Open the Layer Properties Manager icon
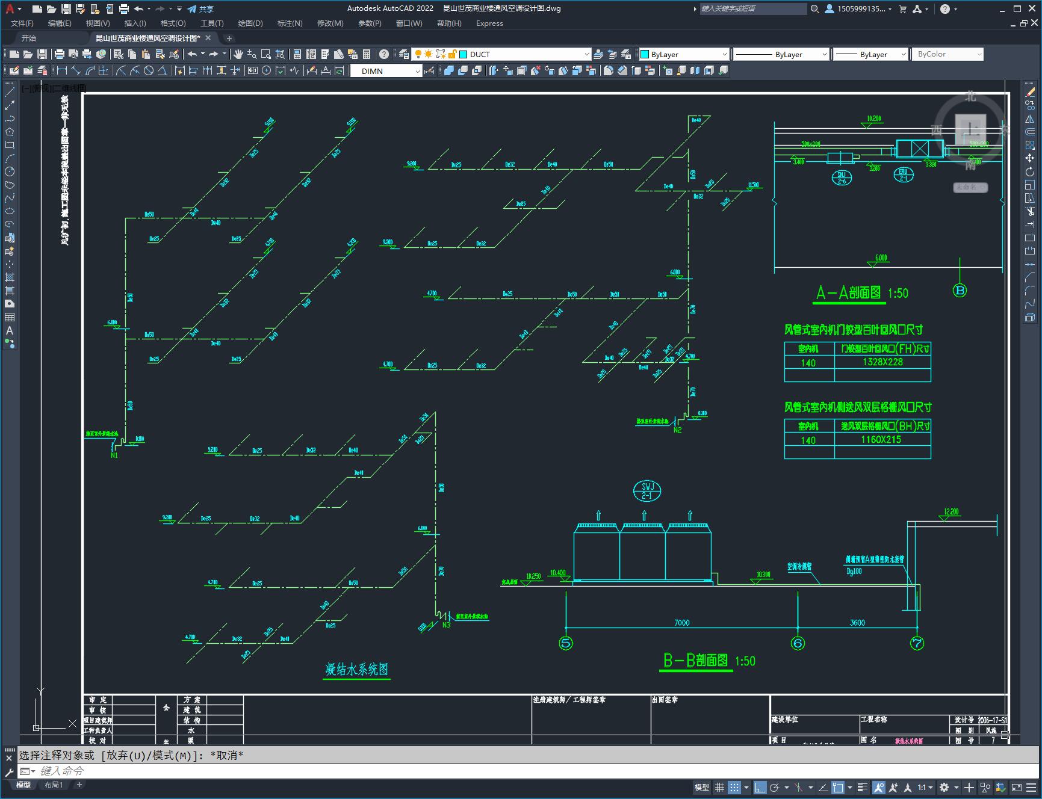 (x=404, y=54)
